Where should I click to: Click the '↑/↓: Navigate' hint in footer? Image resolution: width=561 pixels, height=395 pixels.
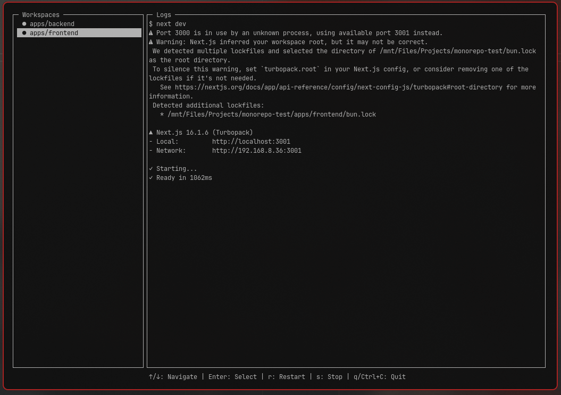tap(173, 377)
